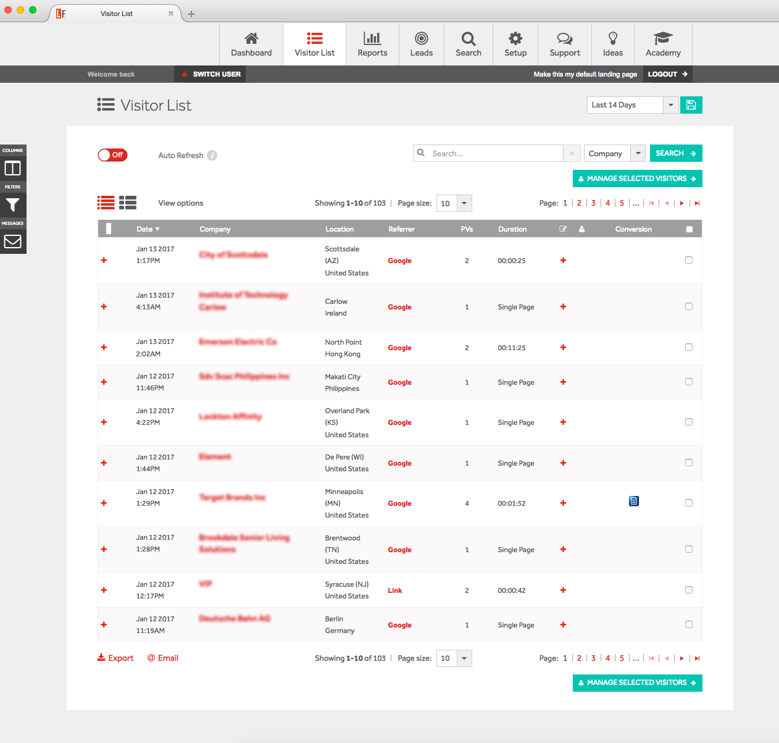Select the Makati City visitor checkbox
The image size is (779, 743).
(x=689, y=382)
